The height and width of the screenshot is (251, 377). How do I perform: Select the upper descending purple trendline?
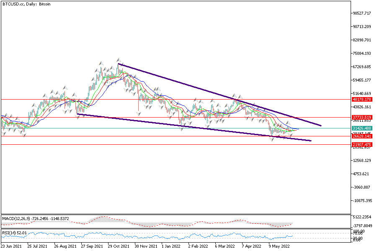click(x=218, y=95)
